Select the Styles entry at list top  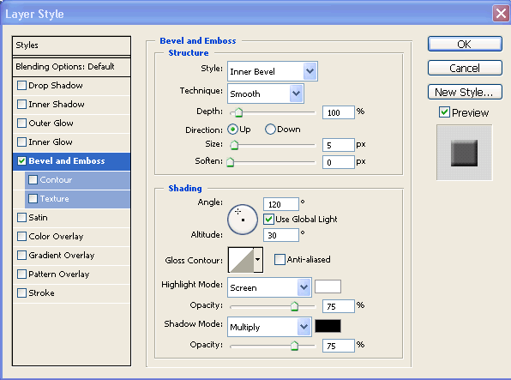71,45
